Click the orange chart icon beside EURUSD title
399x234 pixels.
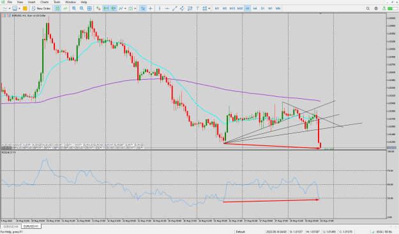(4, 15)
